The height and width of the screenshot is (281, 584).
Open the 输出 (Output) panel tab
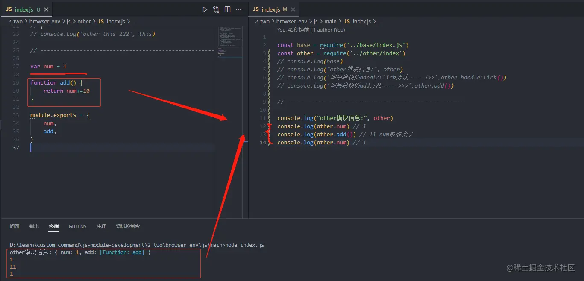point(34,226)
